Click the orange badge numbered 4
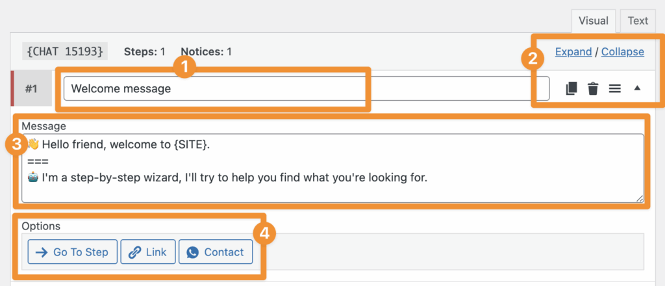Image resolution: width=665 pixels, height=286 pixels. tap(264, 233)
